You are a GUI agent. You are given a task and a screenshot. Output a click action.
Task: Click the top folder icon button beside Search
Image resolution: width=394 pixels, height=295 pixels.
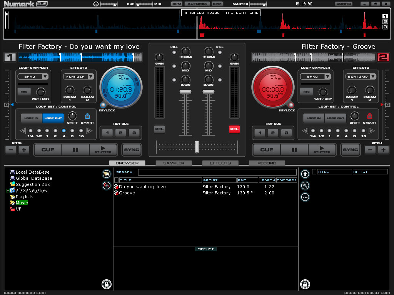(x=107, y=174)
